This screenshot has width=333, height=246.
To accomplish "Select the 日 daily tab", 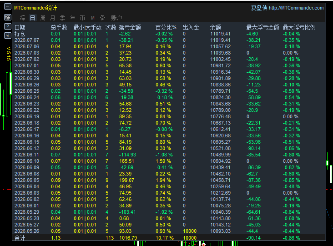I will [32, 18].
